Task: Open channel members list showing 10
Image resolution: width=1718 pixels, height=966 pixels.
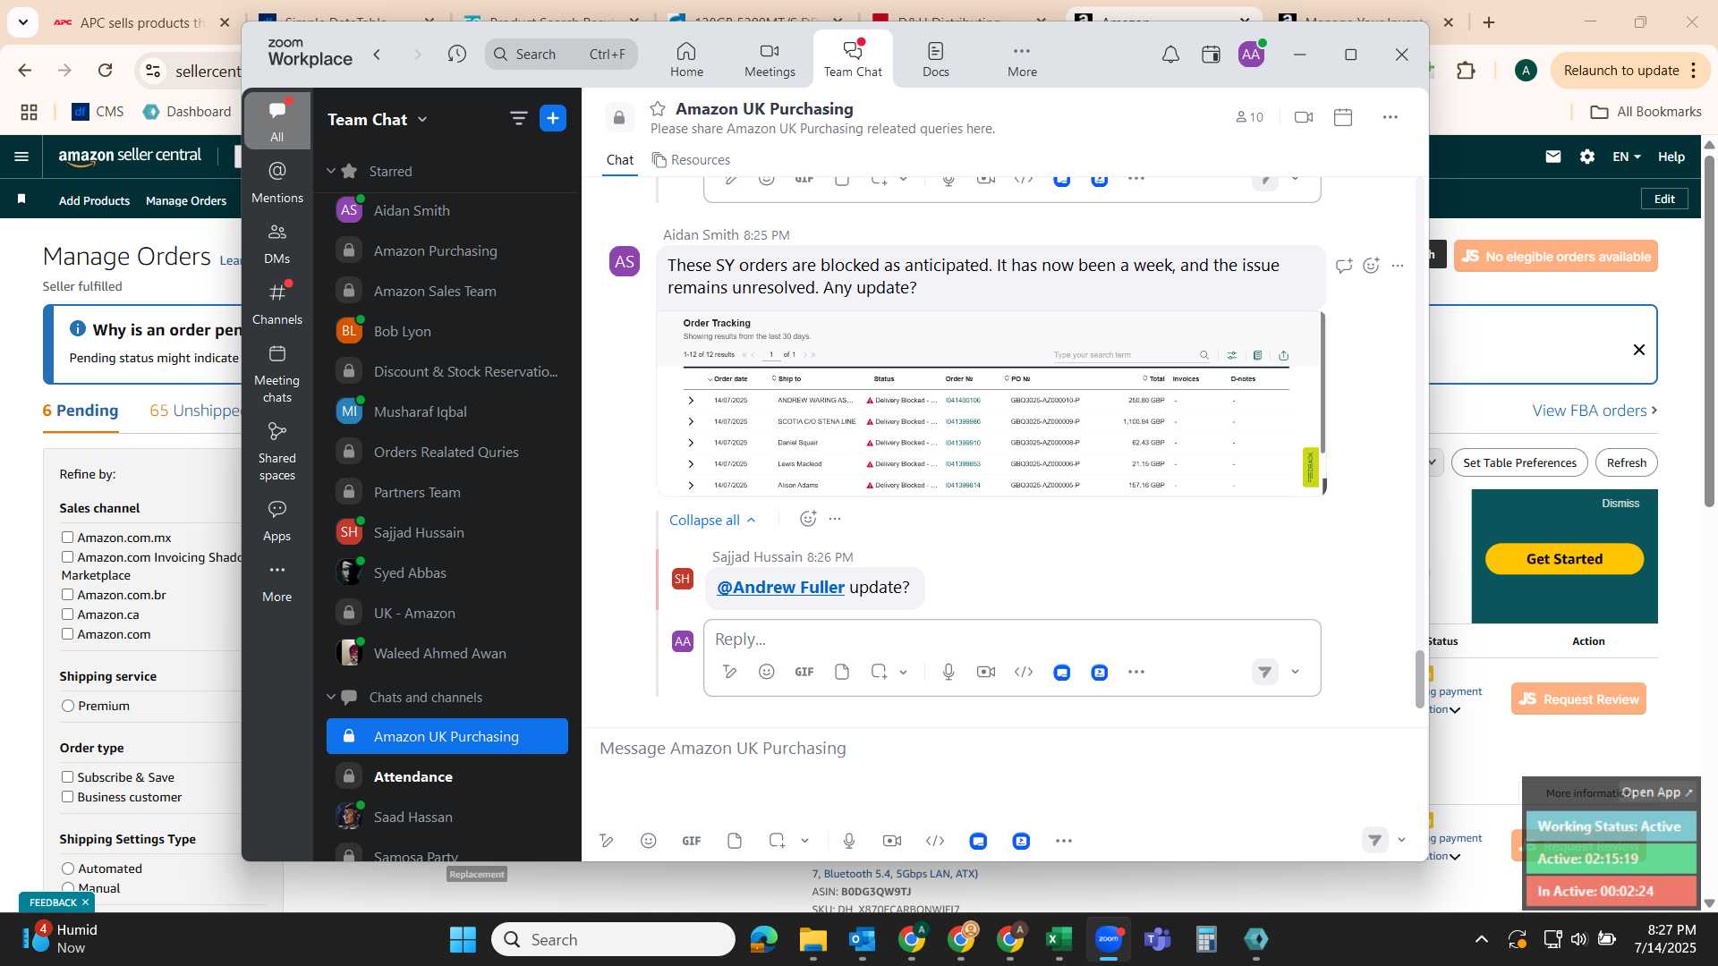Action: point(1249,117)
